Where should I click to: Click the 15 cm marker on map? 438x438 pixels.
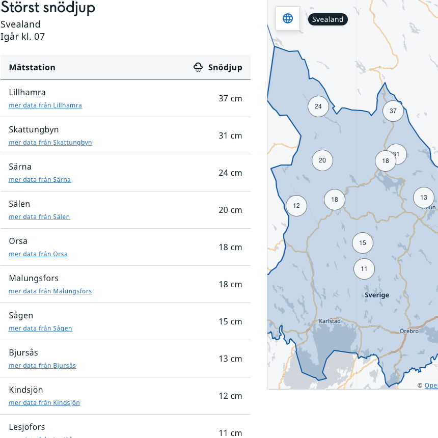click(363, 243)
